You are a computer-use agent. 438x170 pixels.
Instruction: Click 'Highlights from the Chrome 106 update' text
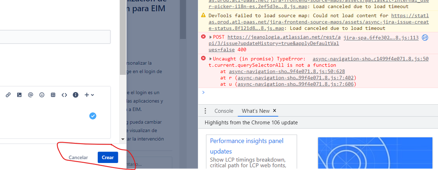251,123
